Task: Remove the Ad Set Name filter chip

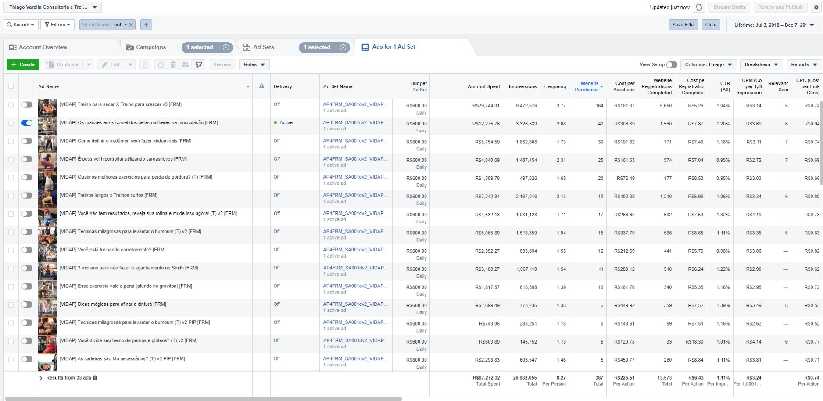Action: pyautogui.click(x=131, y=25)
